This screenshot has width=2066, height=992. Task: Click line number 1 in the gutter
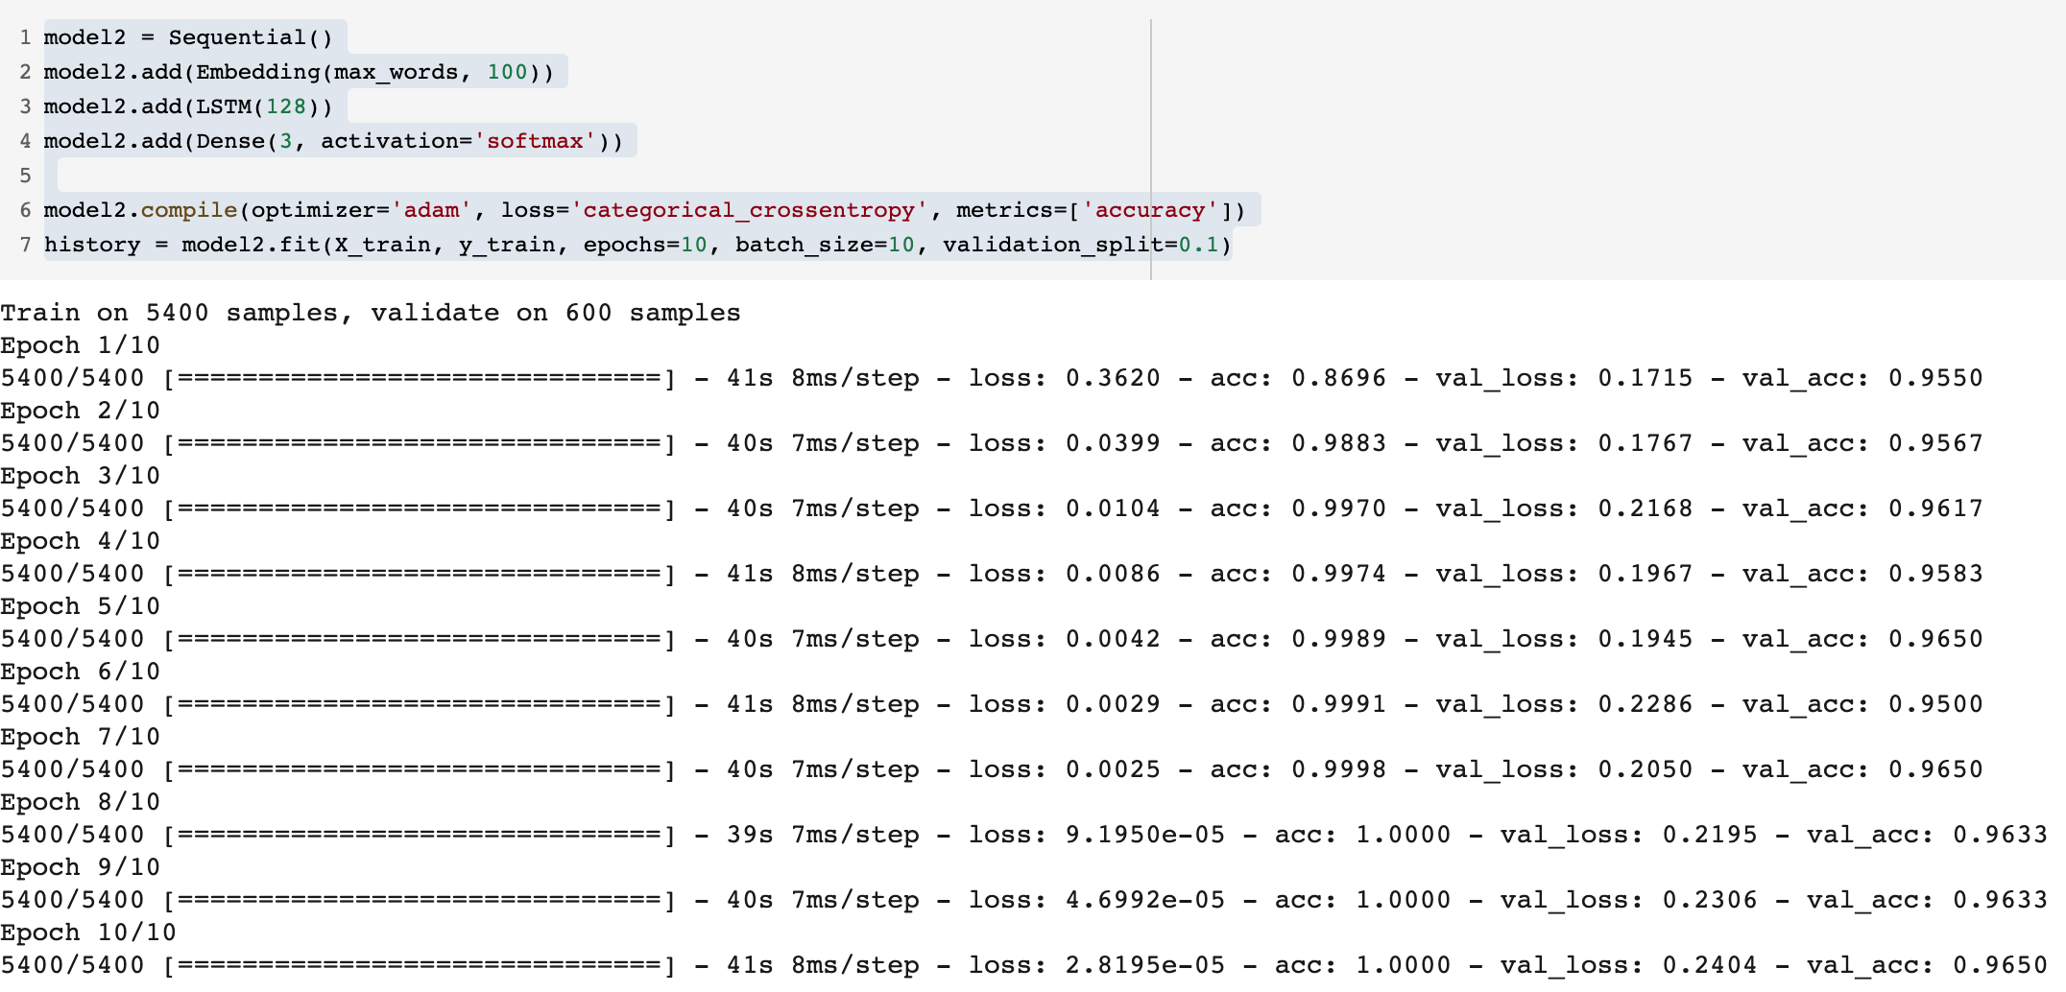25,37
